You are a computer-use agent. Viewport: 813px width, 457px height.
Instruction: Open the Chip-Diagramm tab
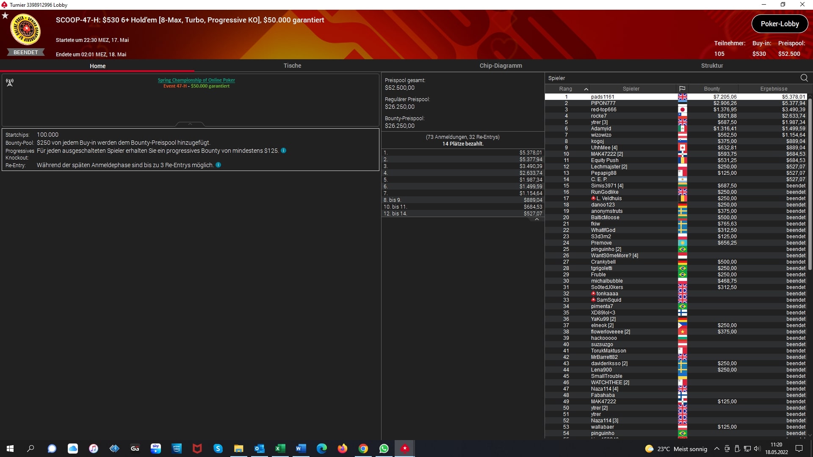pos(501,66)
